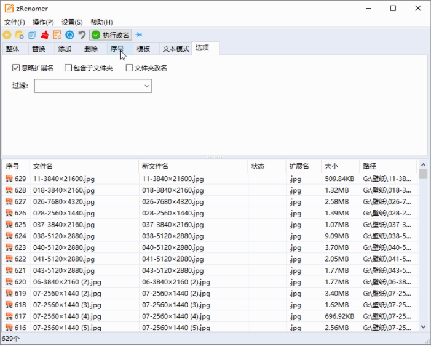
Task: Click the JPG file icon for row 623
Action: tap(9, 247)
